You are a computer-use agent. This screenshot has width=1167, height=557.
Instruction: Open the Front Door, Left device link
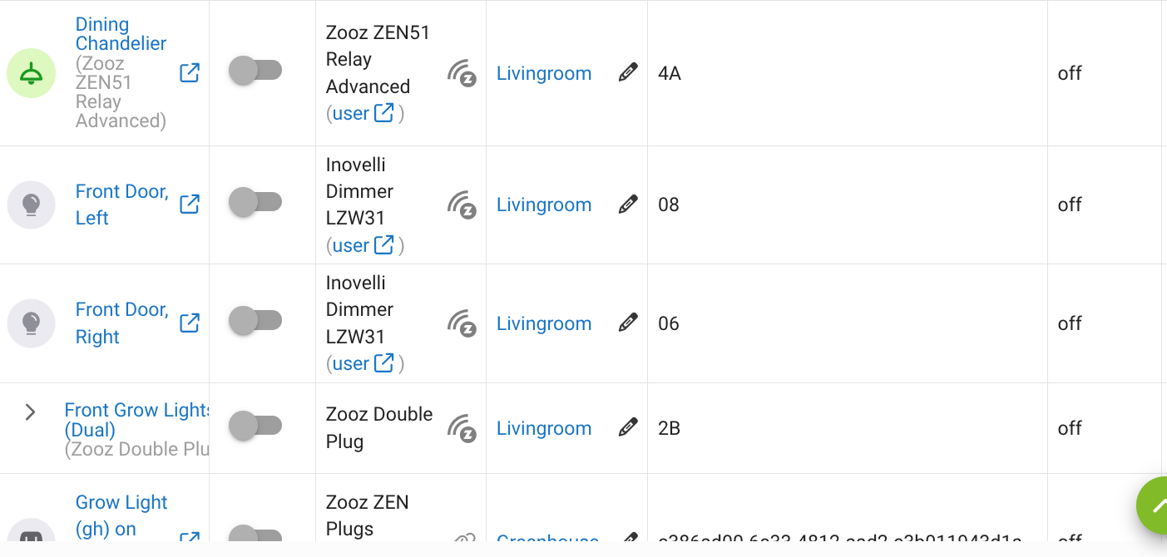122,205
